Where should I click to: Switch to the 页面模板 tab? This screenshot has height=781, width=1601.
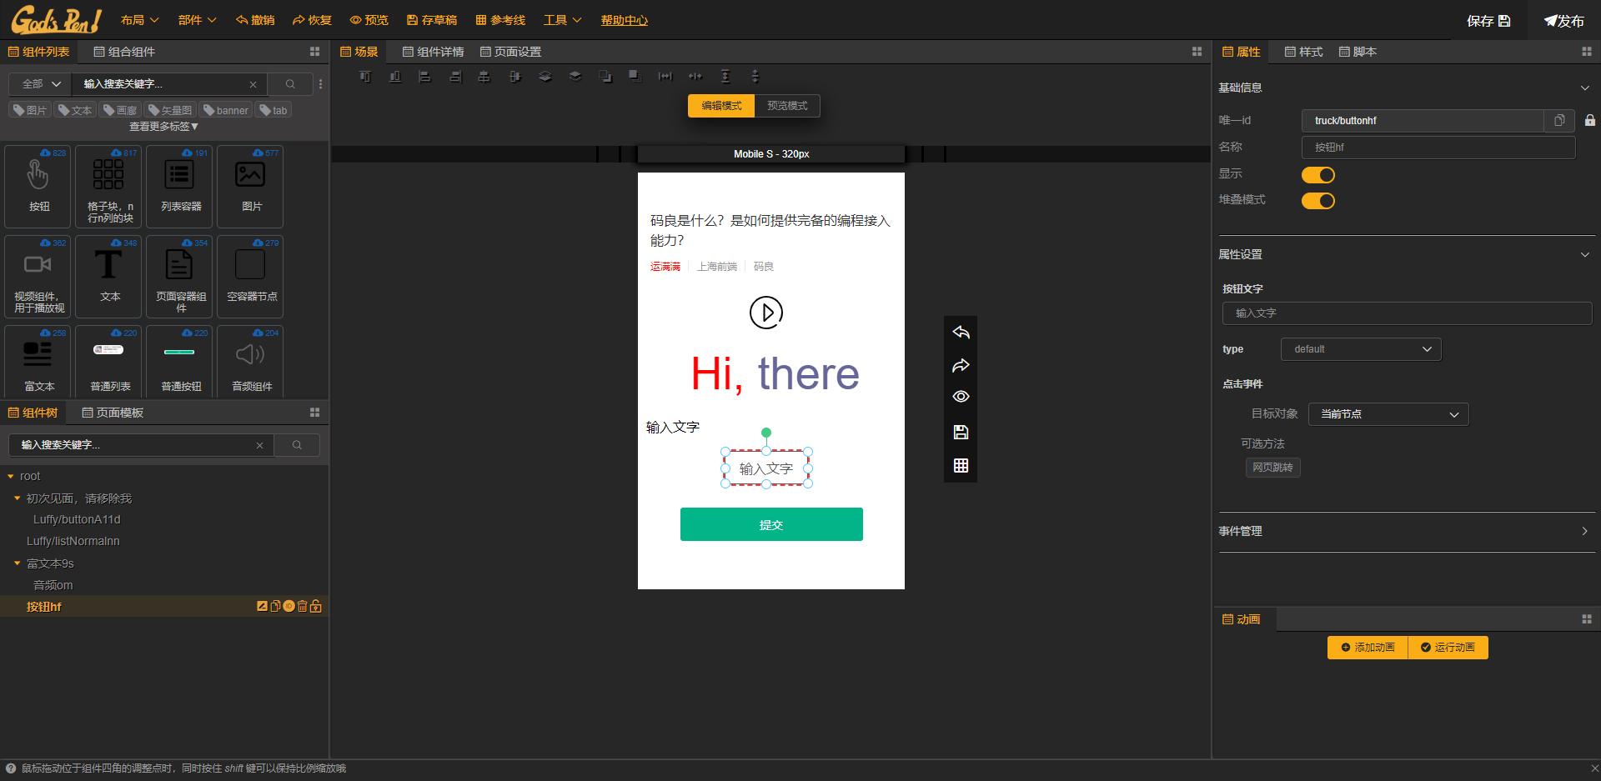pos(113,413)
